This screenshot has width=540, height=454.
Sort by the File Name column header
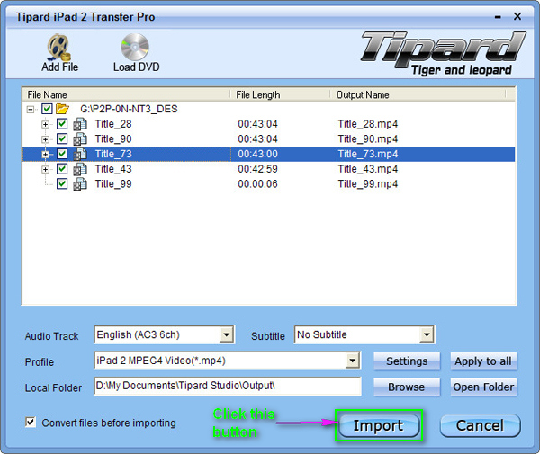[126, 94]
